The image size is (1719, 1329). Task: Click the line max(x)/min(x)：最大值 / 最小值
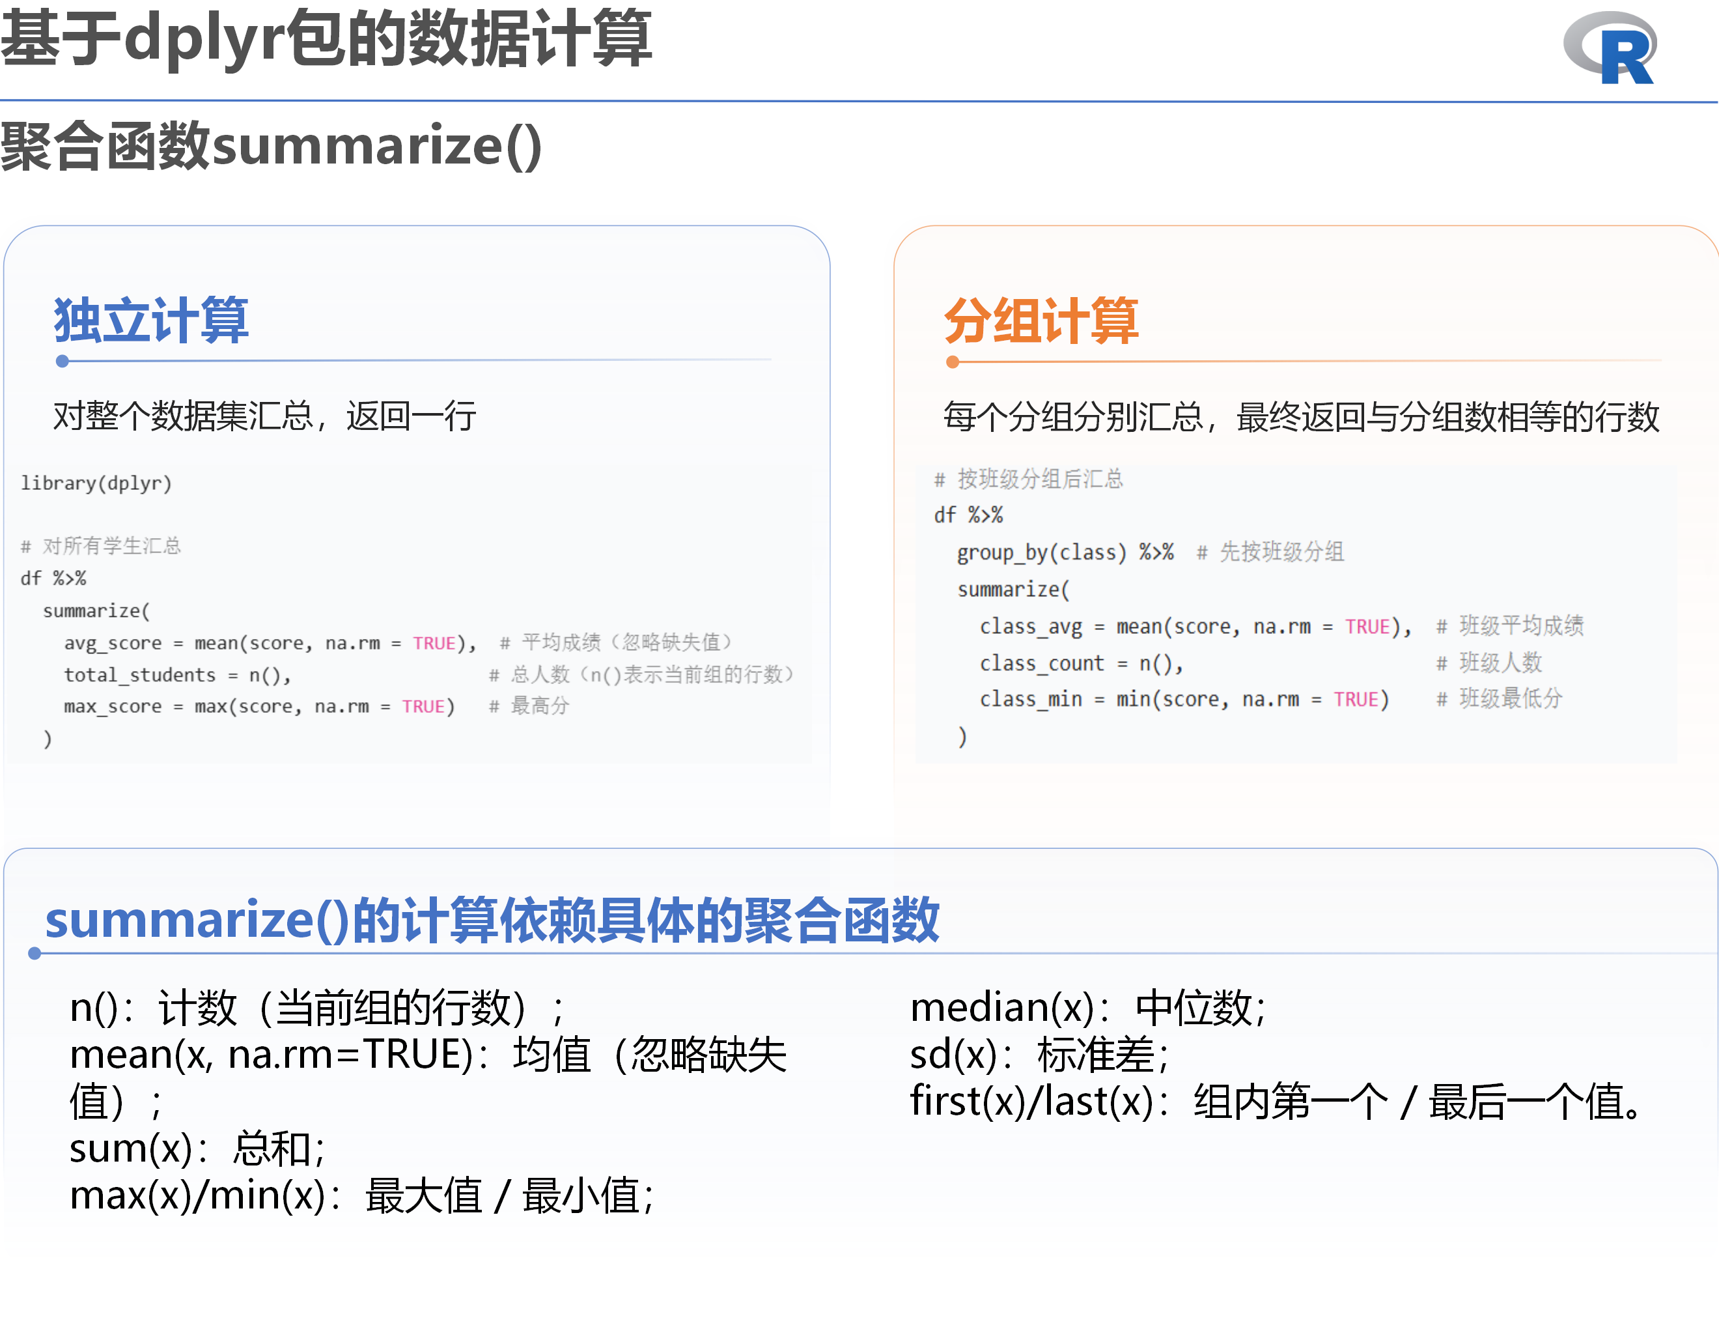362,1195
